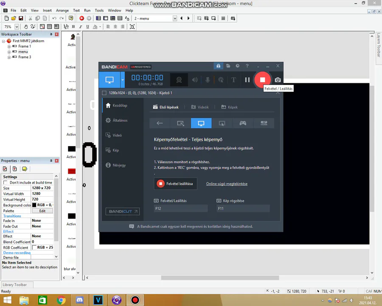The height and width of the screenshot is (306, 382).
Task: Select Bandicam rectangle area mode button
Action: 180,123
